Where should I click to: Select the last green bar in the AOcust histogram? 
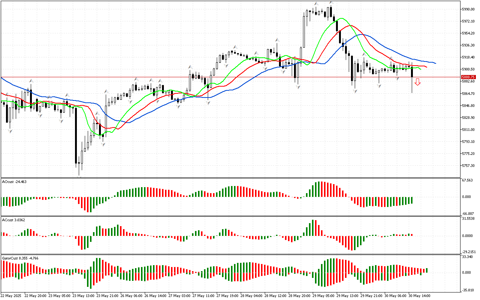click(x=411, y=200)
